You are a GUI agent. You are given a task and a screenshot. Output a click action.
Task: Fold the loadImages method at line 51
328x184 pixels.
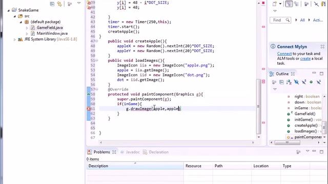97,60
